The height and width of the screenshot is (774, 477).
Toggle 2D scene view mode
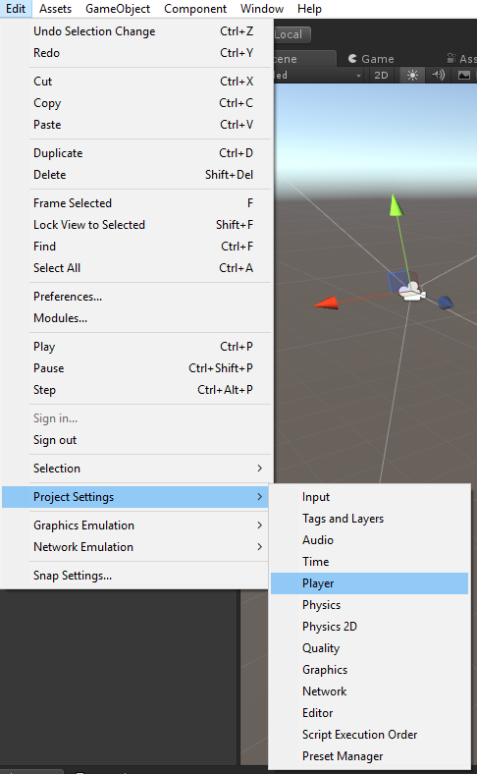point(381,75)
